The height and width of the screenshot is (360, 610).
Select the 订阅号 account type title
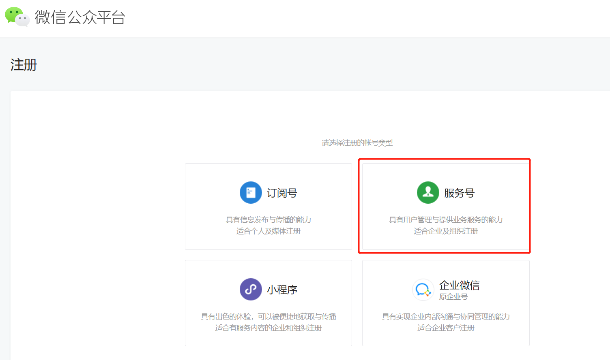[x=282, y=193]
